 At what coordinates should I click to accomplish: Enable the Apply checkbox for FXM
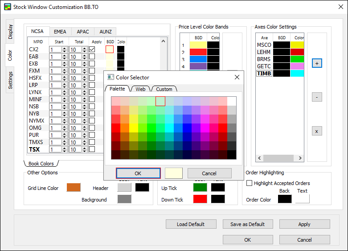(92, 71)
